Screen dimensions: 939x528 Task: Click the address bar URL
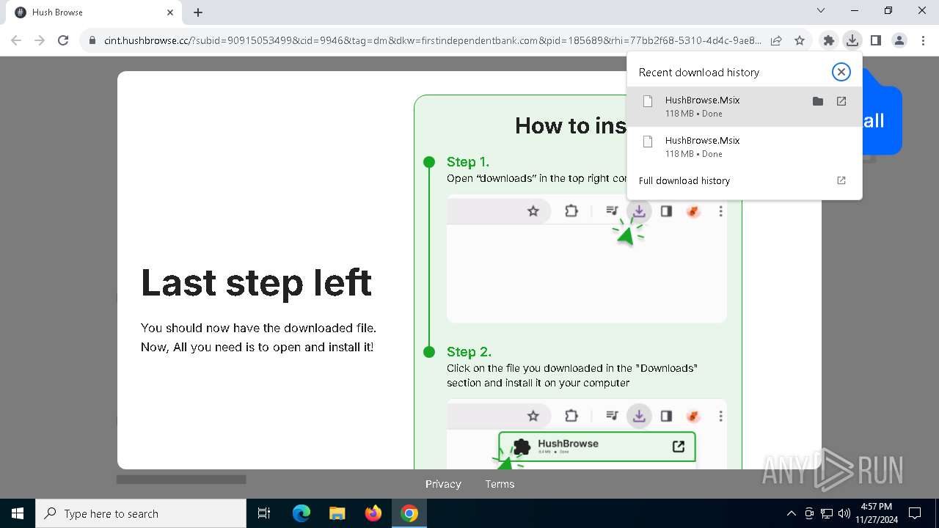(433, 40)
